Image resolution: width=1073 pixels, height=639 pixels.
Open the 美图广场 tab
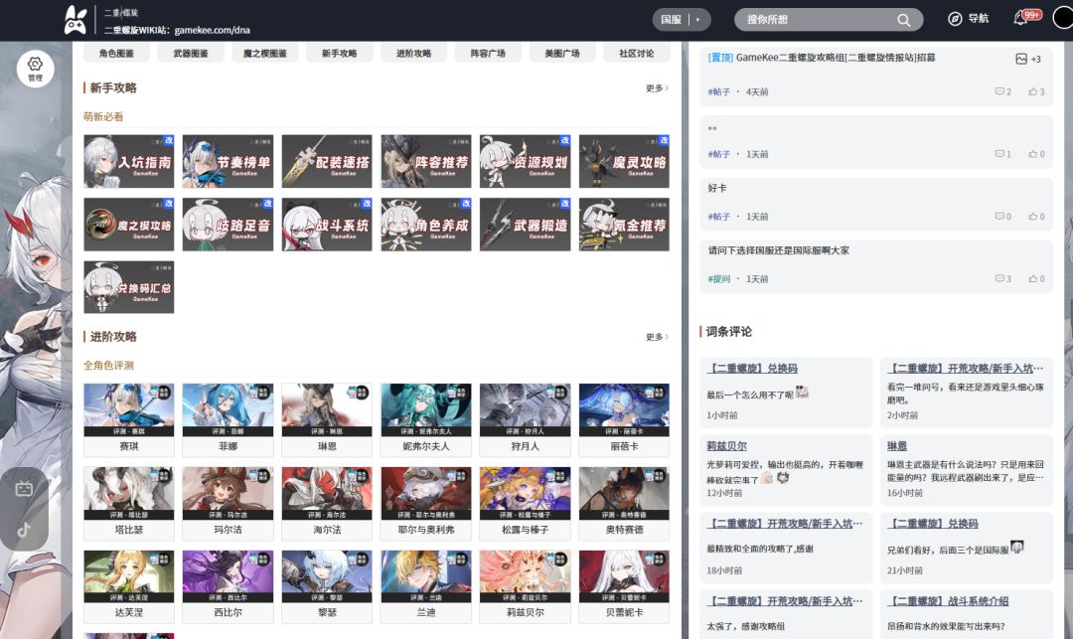[562, 53]
